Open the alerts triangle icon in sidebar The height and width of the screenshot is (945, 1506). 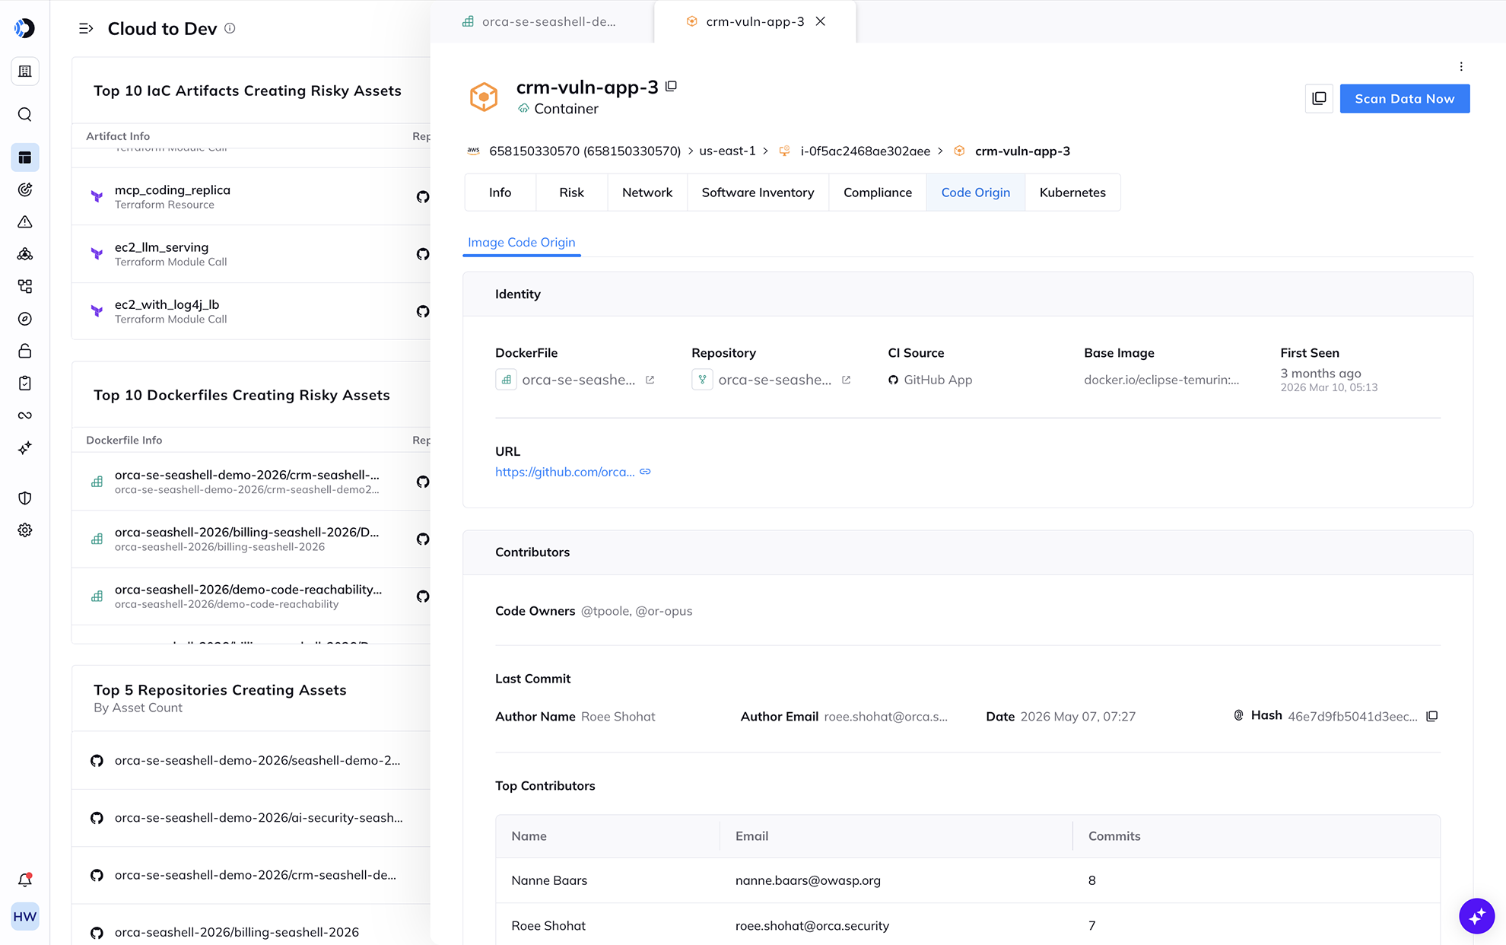[x=25, y=222]
